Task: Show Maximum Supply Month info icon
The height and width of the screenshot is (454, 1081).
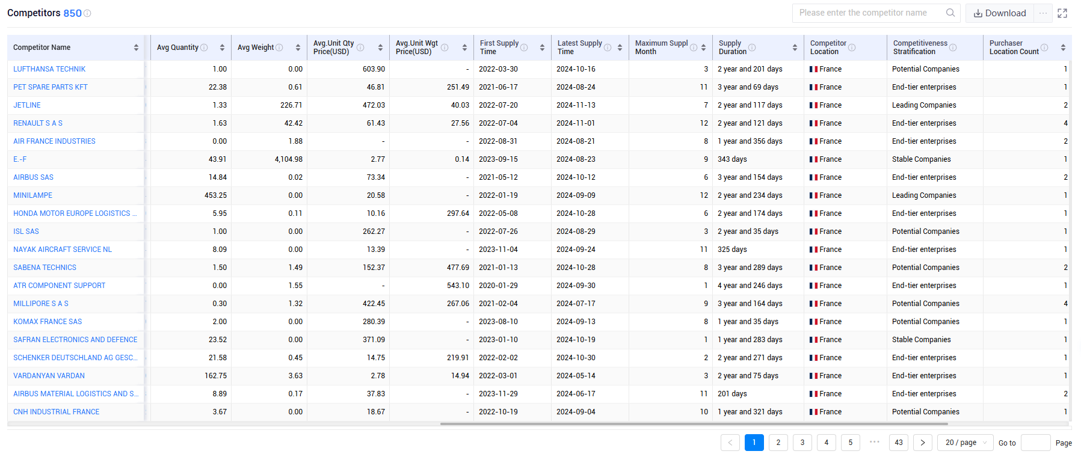Action: (x=694, y=48)
